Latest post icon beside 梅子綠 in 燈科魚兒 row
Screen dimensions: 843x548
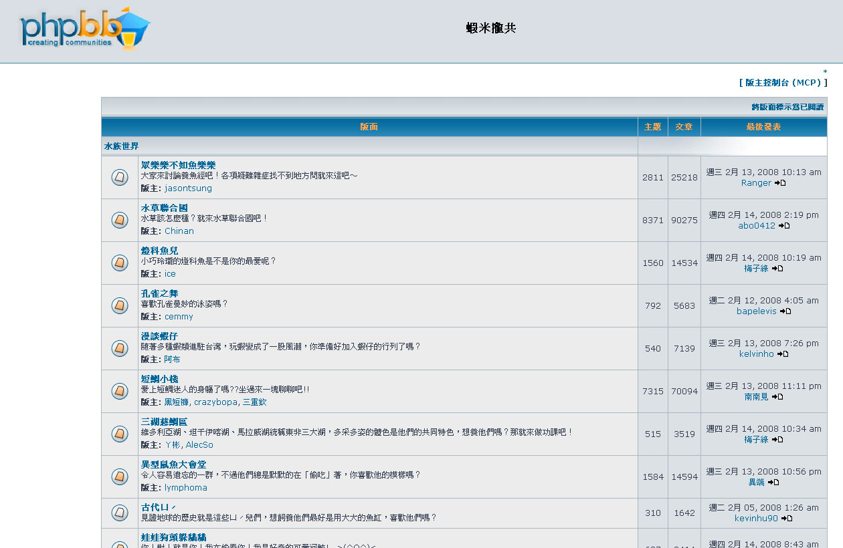[x=777, y=269]
